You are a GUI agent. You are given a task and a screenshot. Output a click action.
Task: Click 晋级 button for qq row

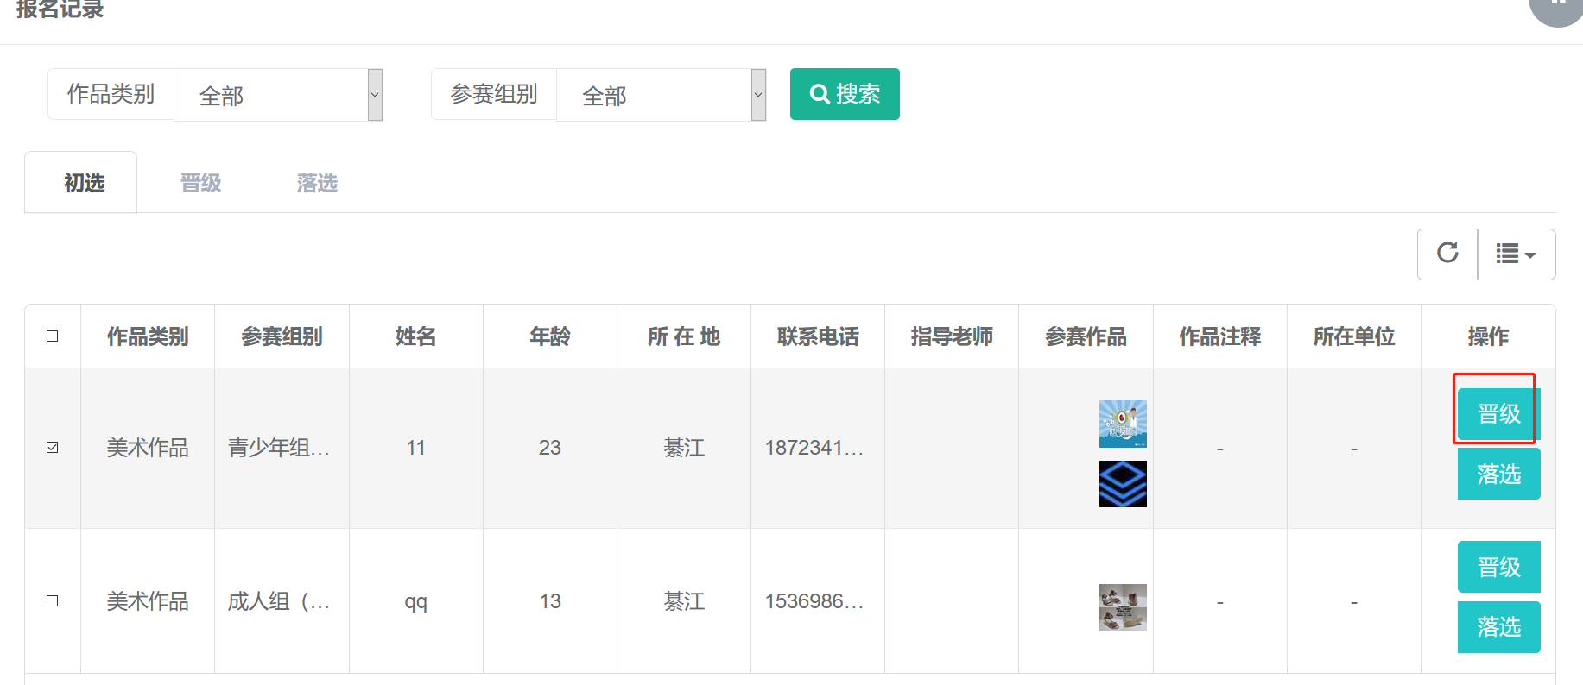(1498, 567)
